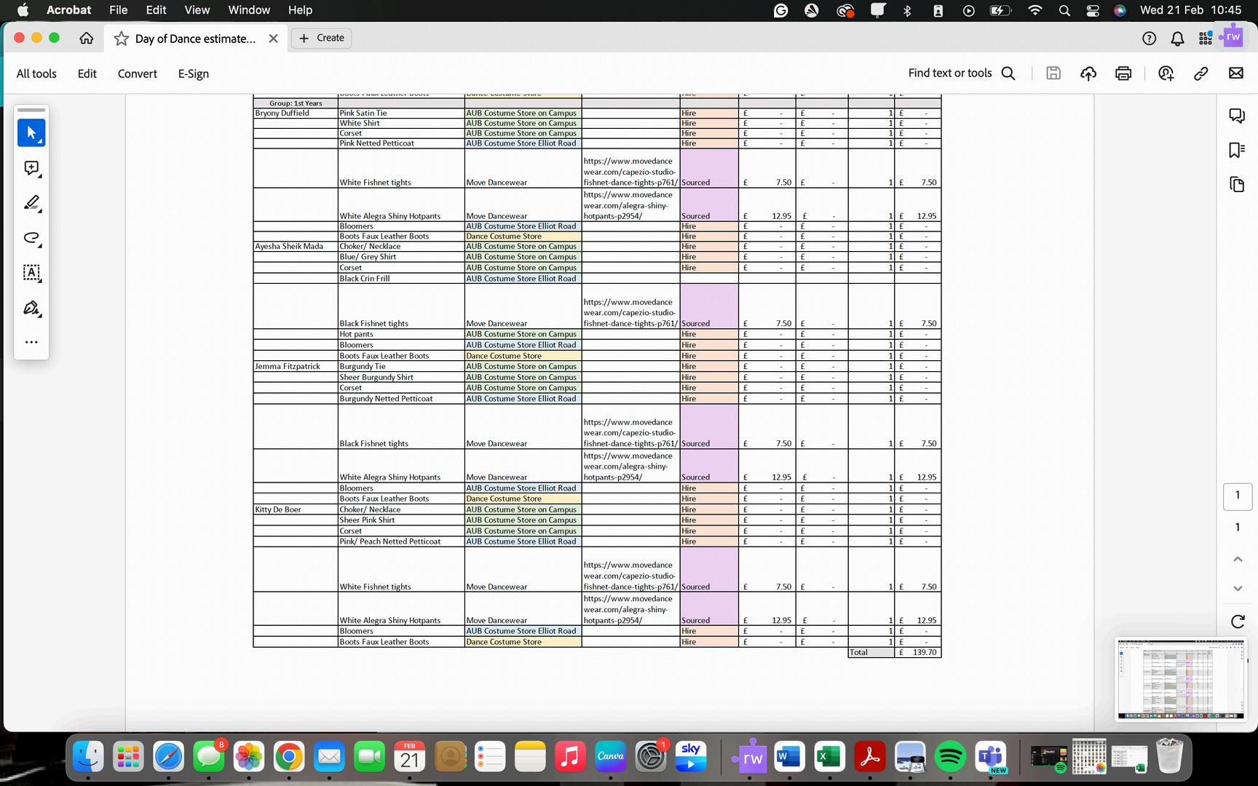Open Wi-Fi status menu
This screenshot has height=786, width=1258.
(x=1035, y=10)
